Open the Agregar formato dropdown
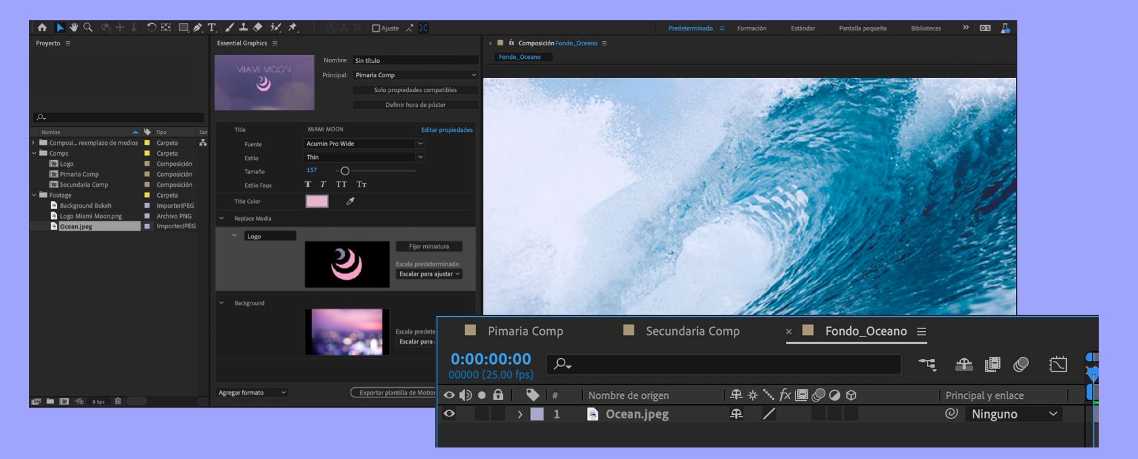The height and width of the screenshot is (459, 1138). [x=252, y=393]
